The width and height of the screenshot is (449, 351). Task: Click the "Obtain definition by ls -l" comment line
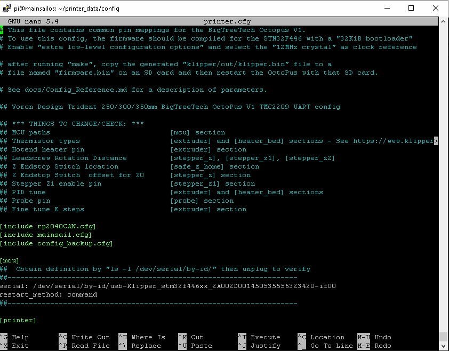155,269
